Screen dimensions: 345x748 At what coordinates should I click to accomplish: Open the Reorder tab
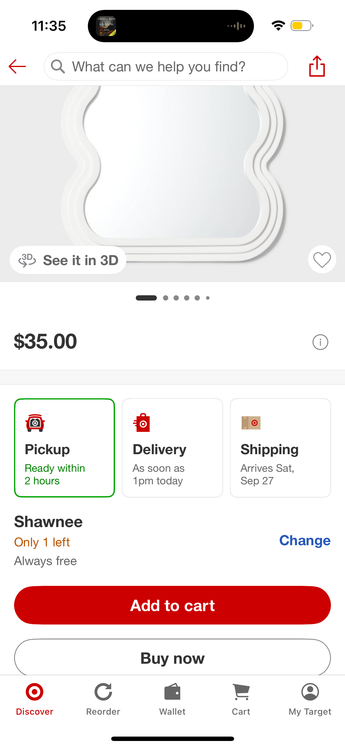[x=103, y=699]
